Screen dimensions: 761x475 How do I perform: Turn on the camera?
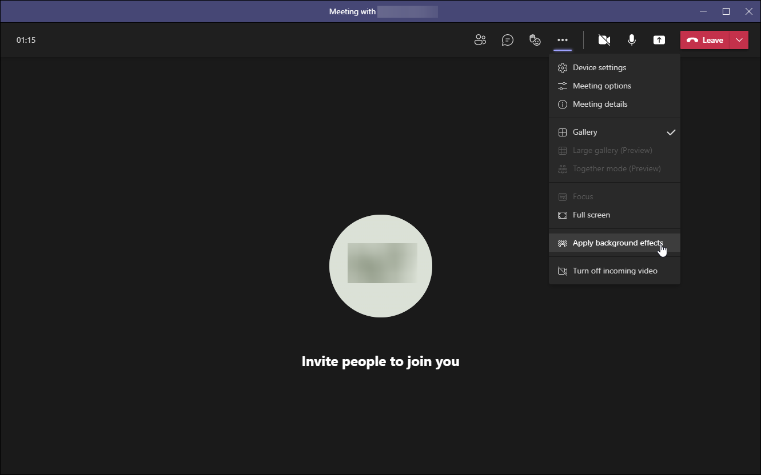[x=604, y=40]
